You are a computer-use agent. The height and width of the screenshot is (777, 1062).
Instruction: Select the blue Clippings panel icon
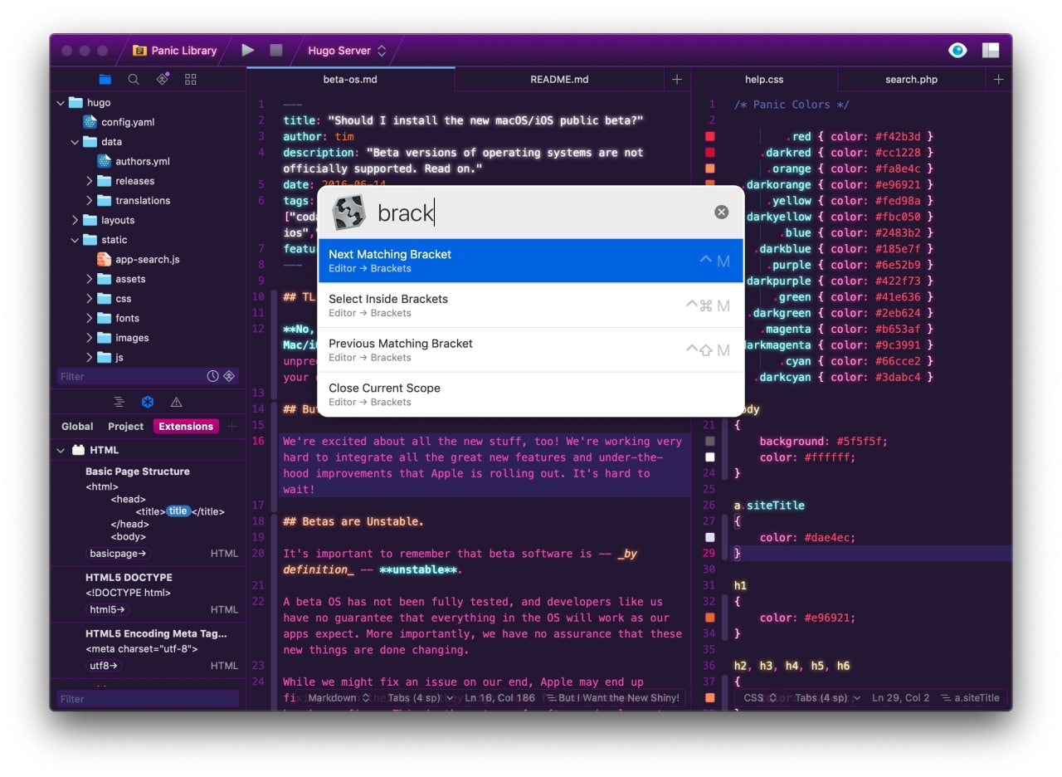click(x=147, y=402)
